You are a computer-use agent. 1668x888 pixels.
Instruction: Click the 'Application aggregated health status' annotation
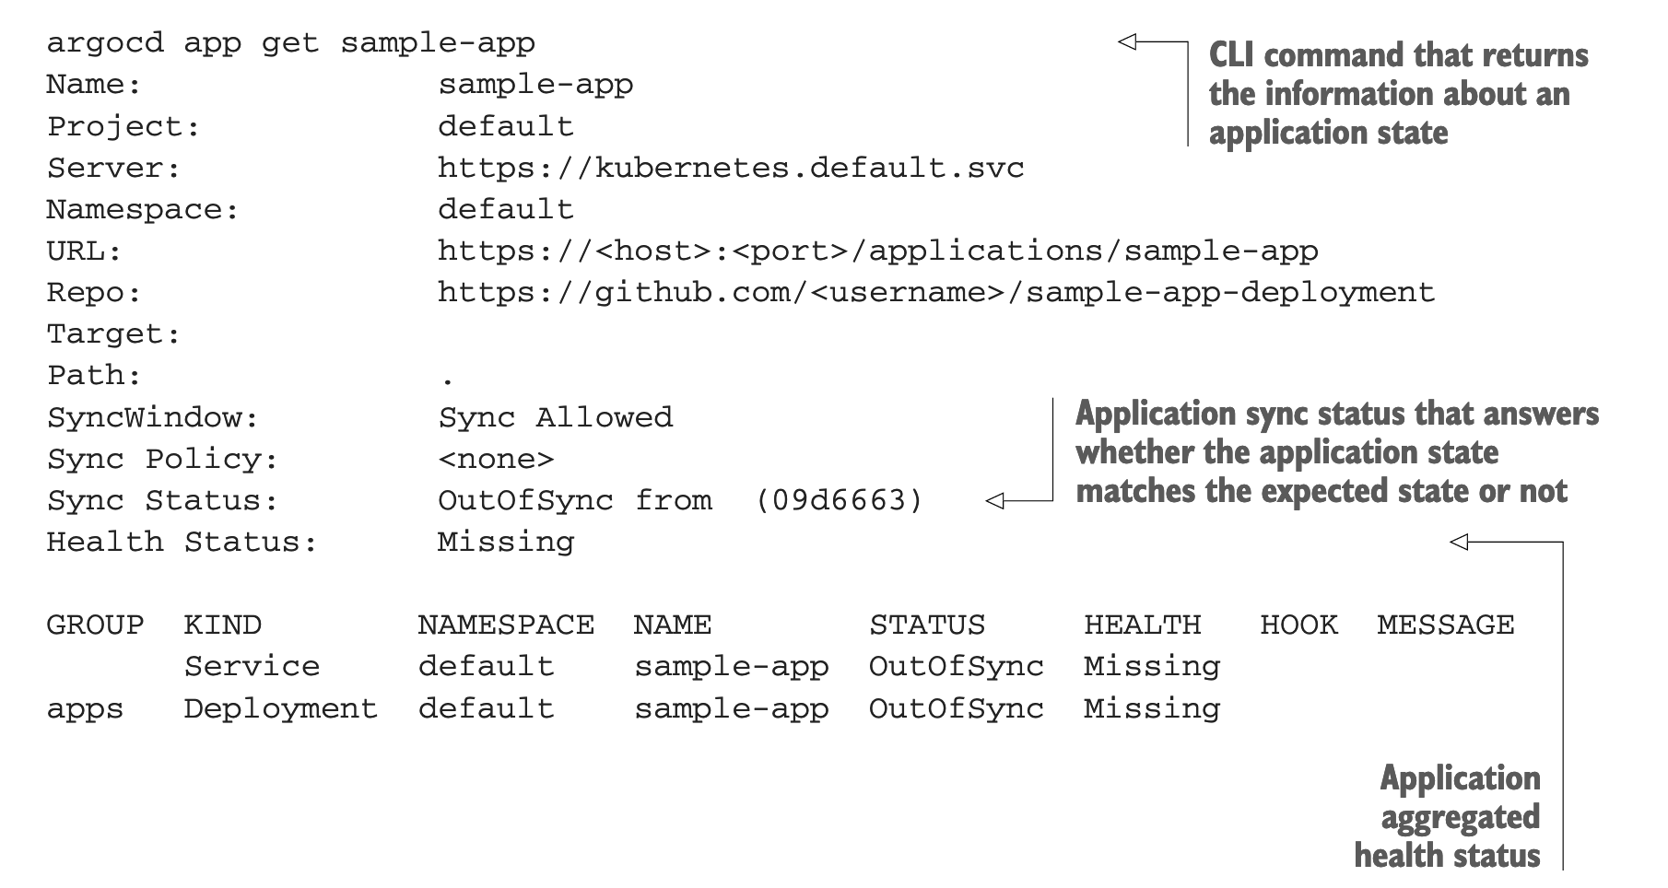[x=1448, y=816]
